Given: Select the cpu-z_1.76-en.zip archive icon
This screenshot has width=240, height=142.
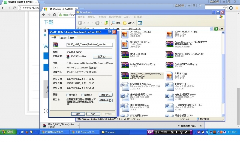Looking at the screenshot, I should click(125, 54).
